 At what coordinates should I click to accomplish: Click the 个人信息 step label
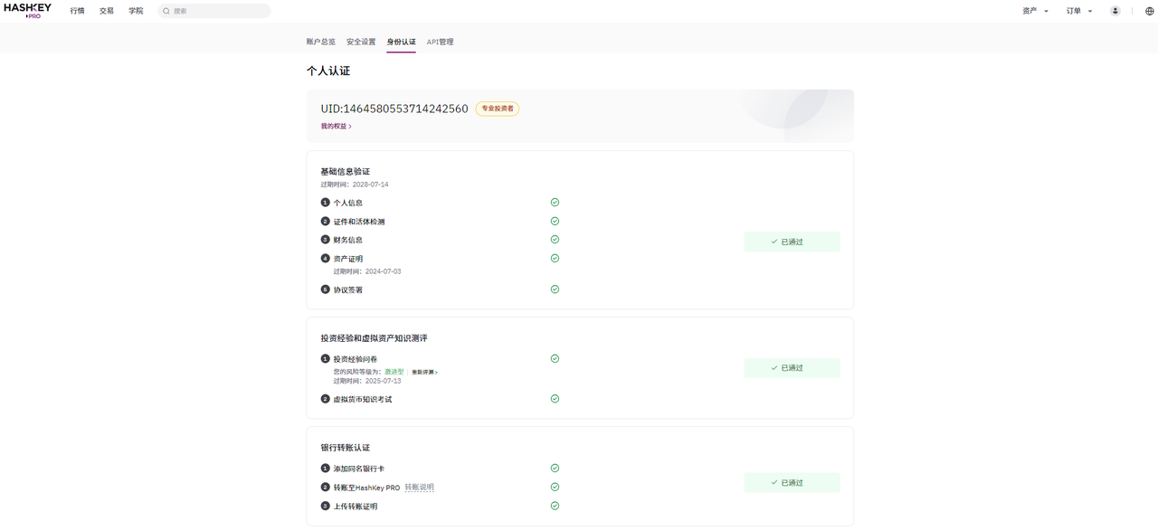(x=348, y=203)
